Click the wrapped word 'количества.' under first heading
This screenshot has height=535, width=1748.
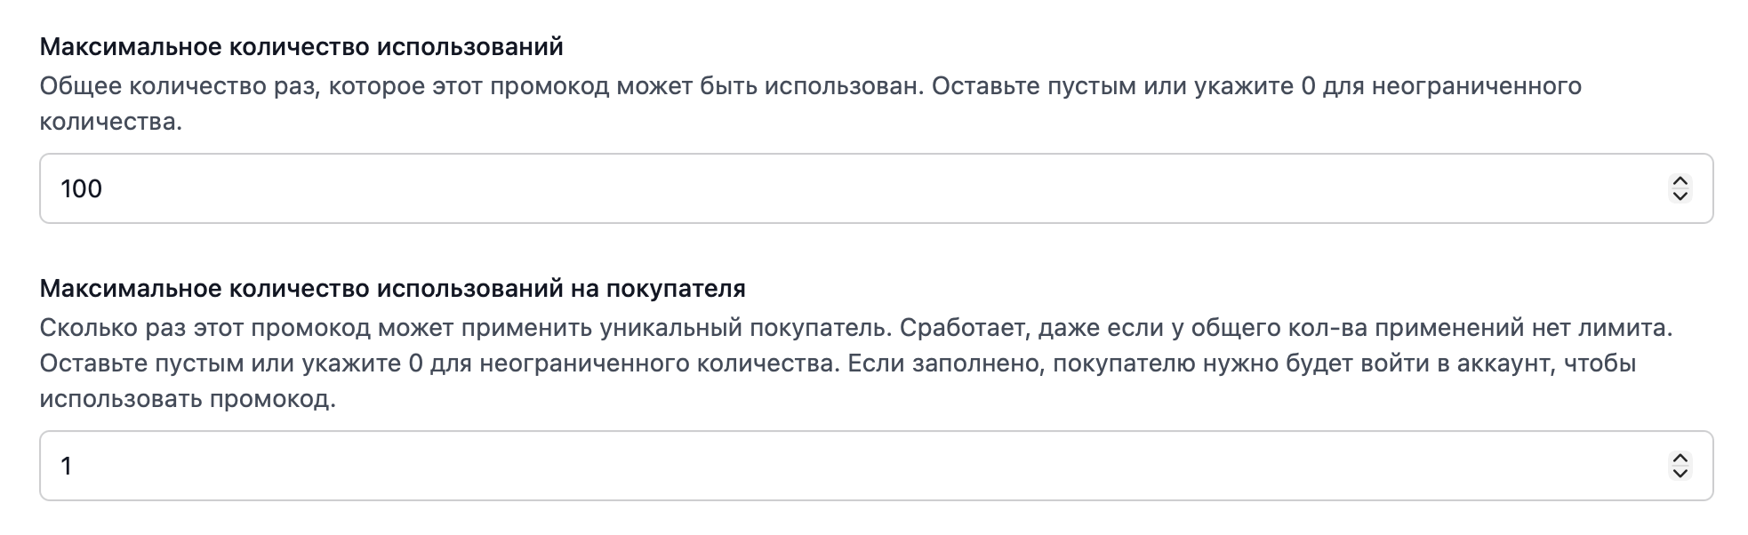[110, 122]
